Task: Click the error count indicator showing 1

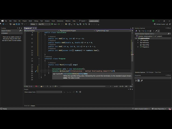Action: pyautogui.click(x=37, y=86)
